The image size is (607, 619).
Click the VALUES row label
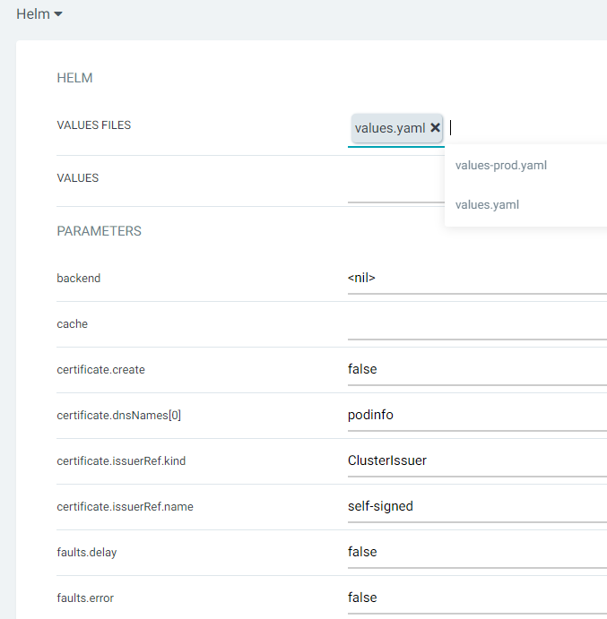78,178
